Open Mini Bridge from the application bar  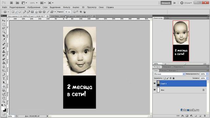[x=17, y=3]
